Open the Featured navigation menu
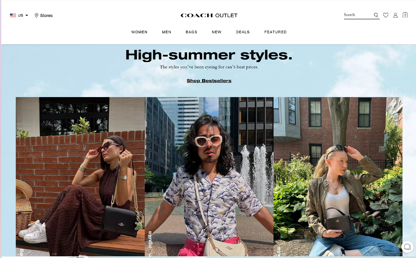The image size is (416, 258). [275, 32]
